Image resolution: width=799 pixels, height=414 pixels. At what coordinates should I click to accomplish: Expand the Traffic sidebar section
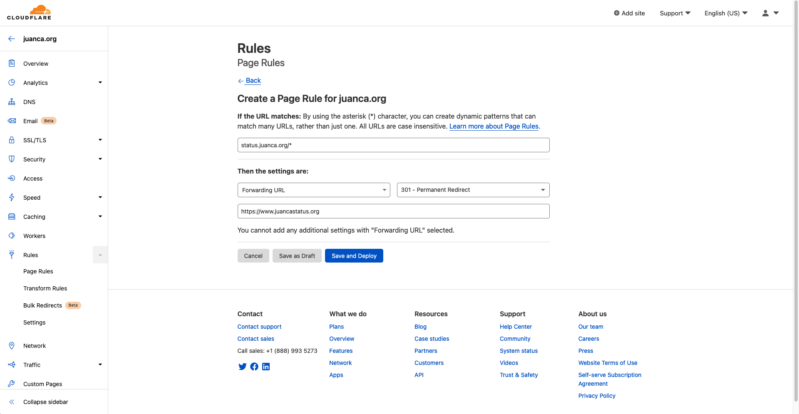[x=100, y=364]
